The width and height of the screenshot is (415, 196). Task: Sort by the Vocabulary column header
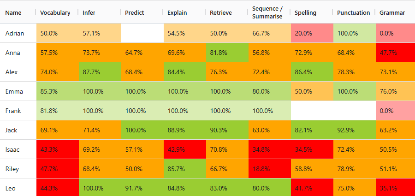(x=55, y=13)
